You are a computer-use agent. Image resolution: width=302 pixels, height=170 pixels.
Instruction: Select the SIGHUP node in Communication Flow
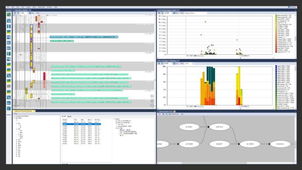pos(219,144)
